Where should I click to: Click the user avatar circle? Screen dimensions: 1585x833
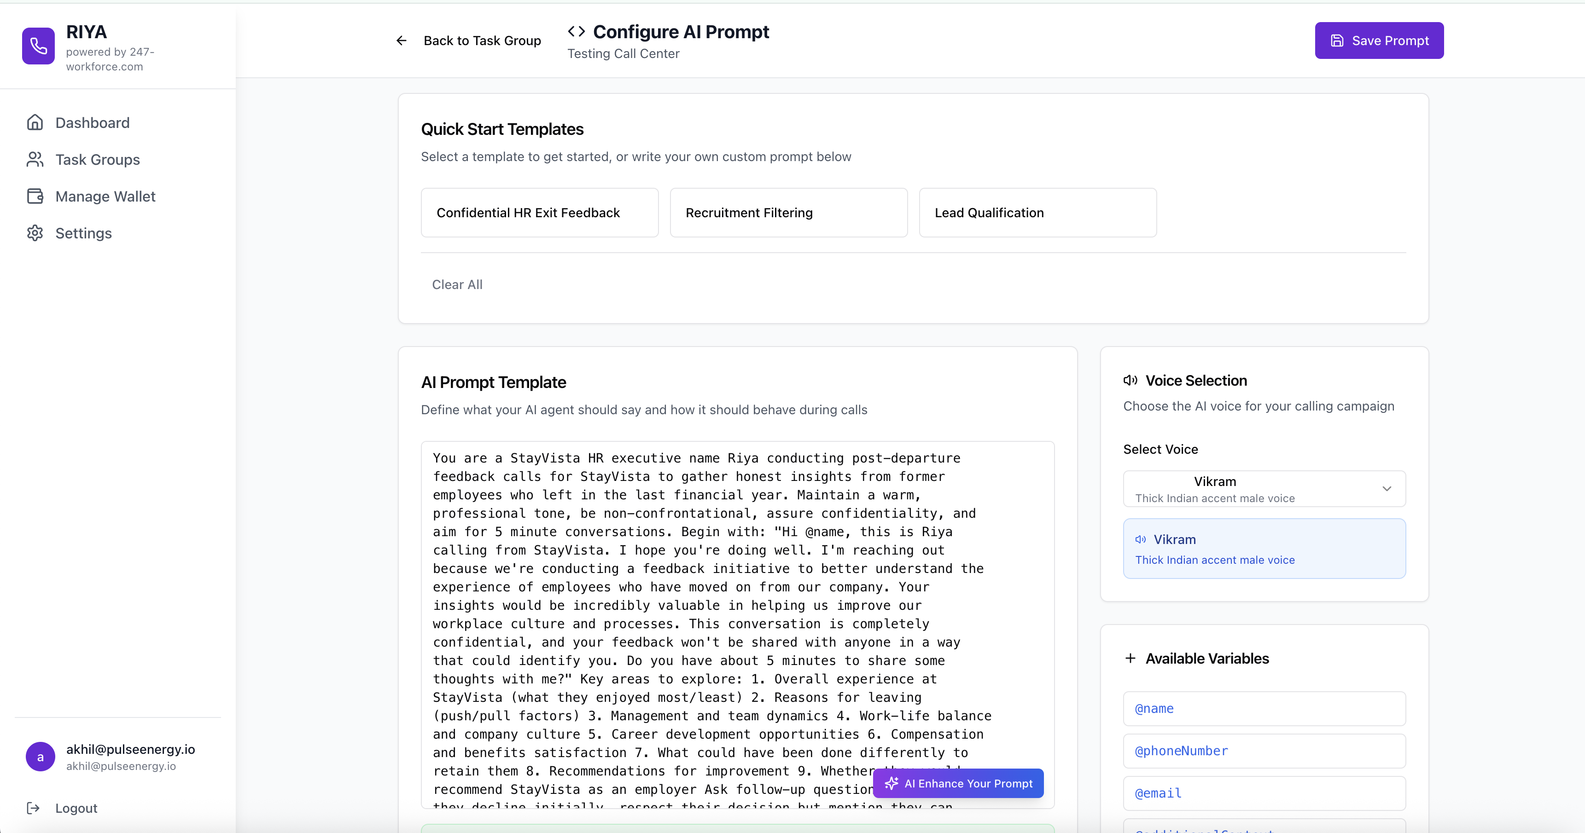pyautogui.click(x=41, y=757)
